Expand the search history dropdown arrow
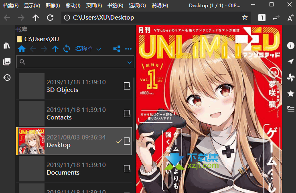 [130, 62]
